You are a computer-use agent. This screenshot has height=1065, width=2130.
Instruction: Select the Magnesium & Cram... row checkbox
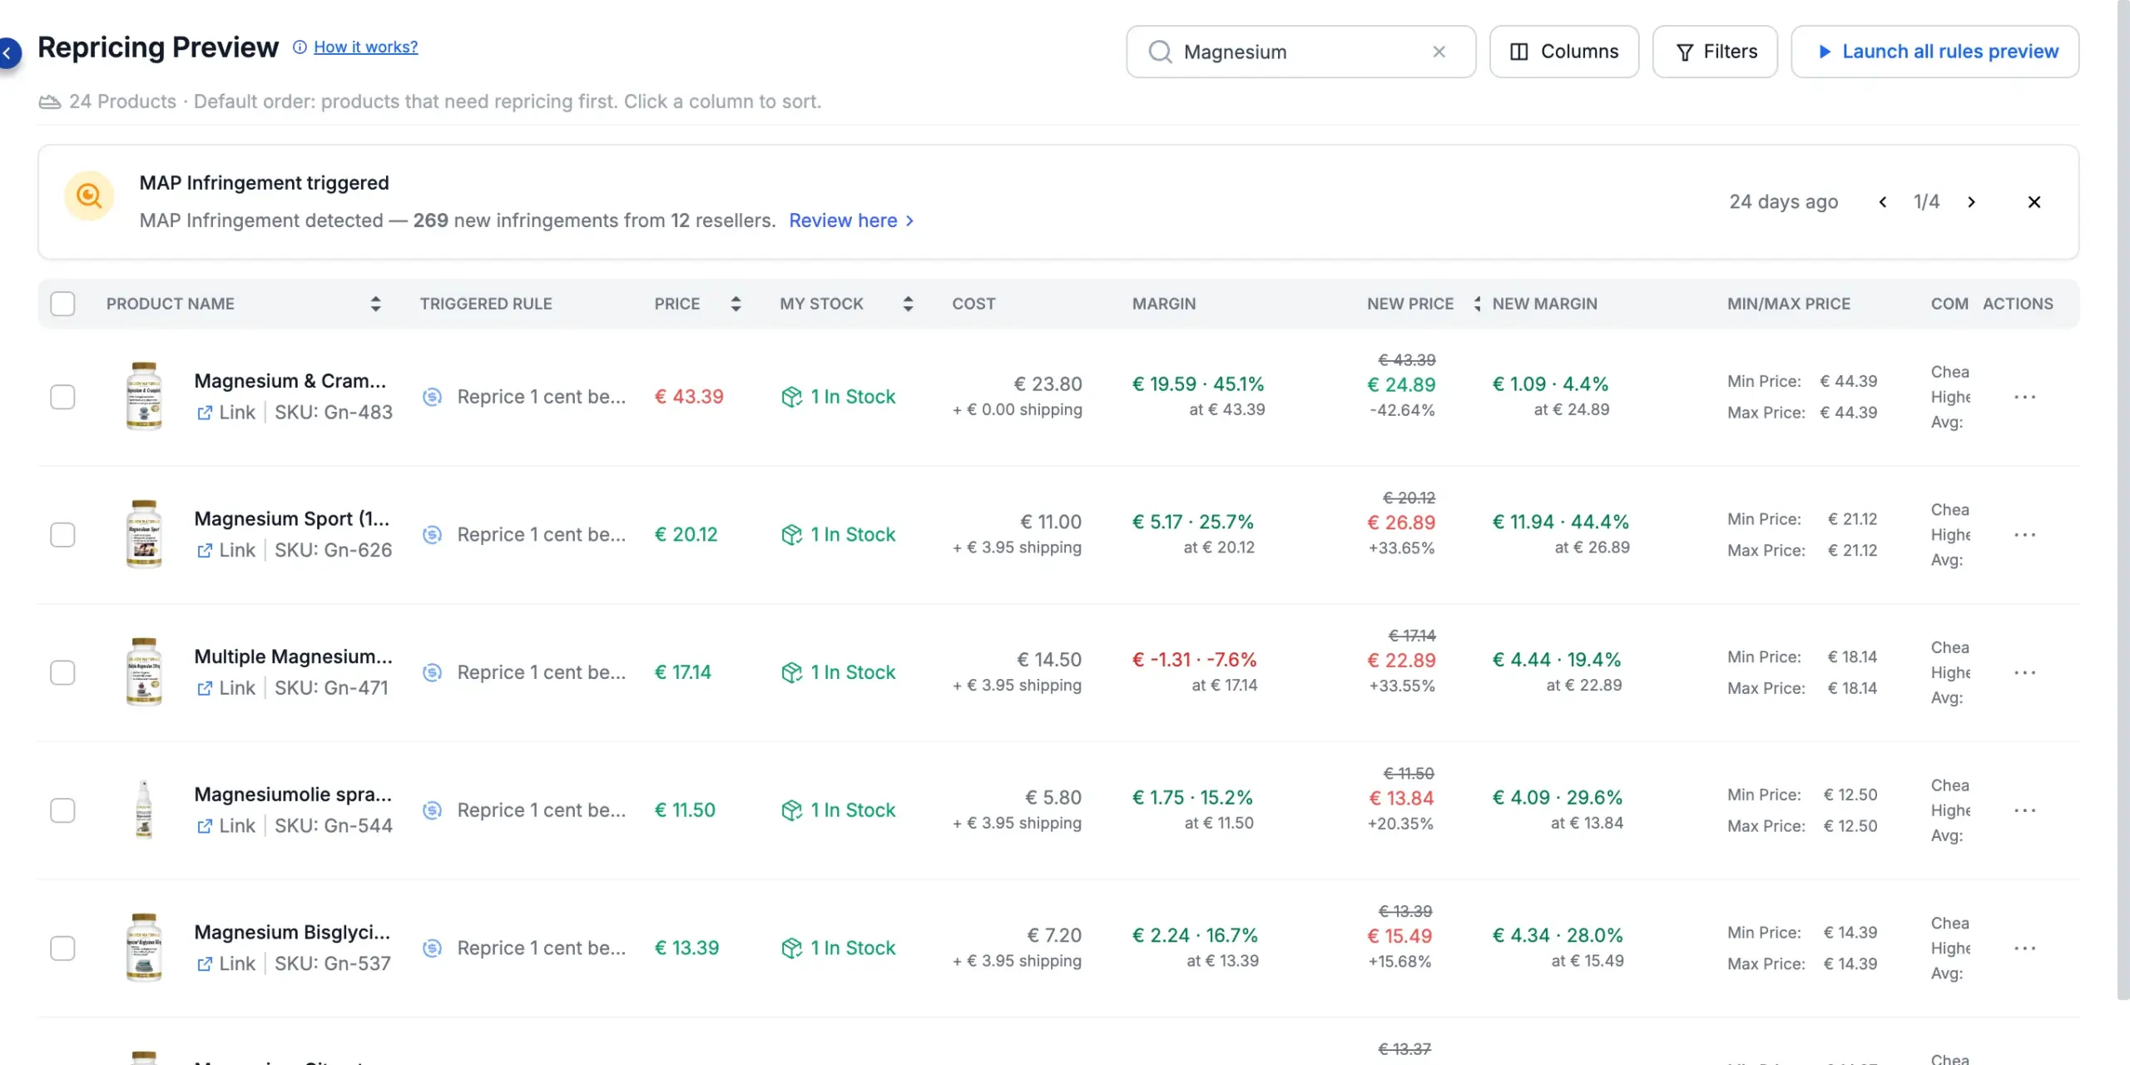pyautogui.click(x=62, y=397)
